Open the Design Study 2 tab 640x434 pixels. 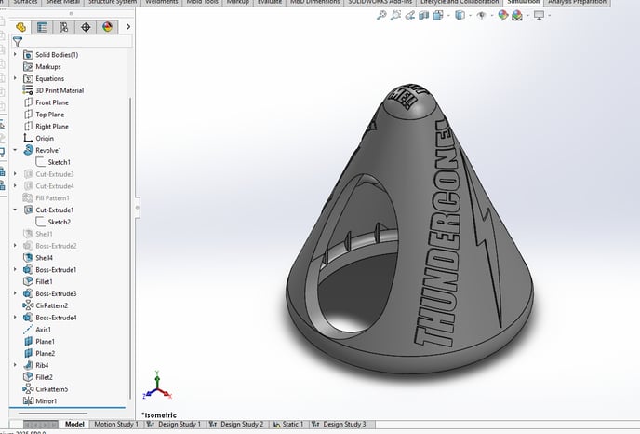[x=237, y=424]
